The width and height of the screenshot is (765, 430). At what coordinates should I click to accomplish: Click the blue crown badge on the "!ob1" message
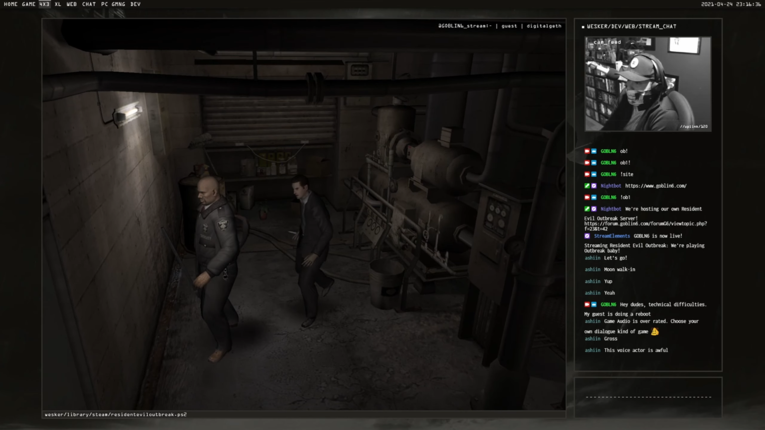coord(594,197)
